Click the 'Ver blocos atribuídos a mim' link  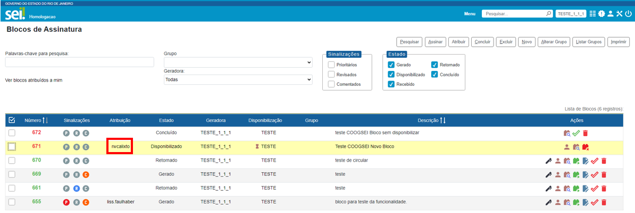35,81
